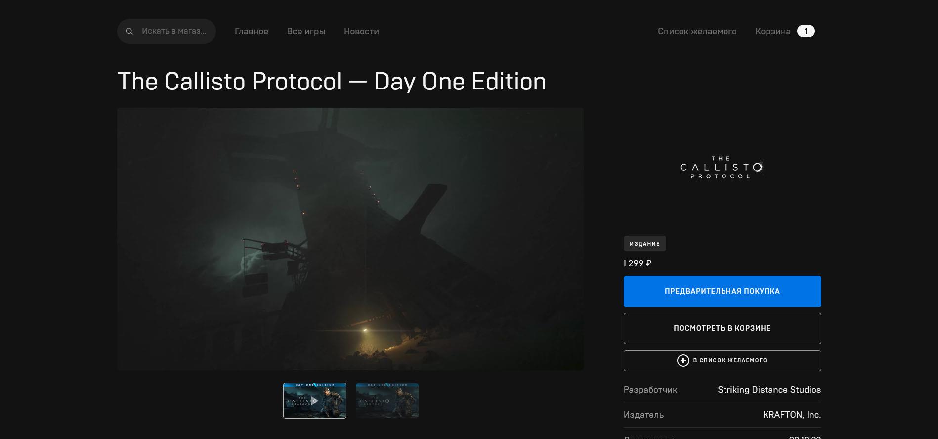Open the Главное tab

[252, 31]
